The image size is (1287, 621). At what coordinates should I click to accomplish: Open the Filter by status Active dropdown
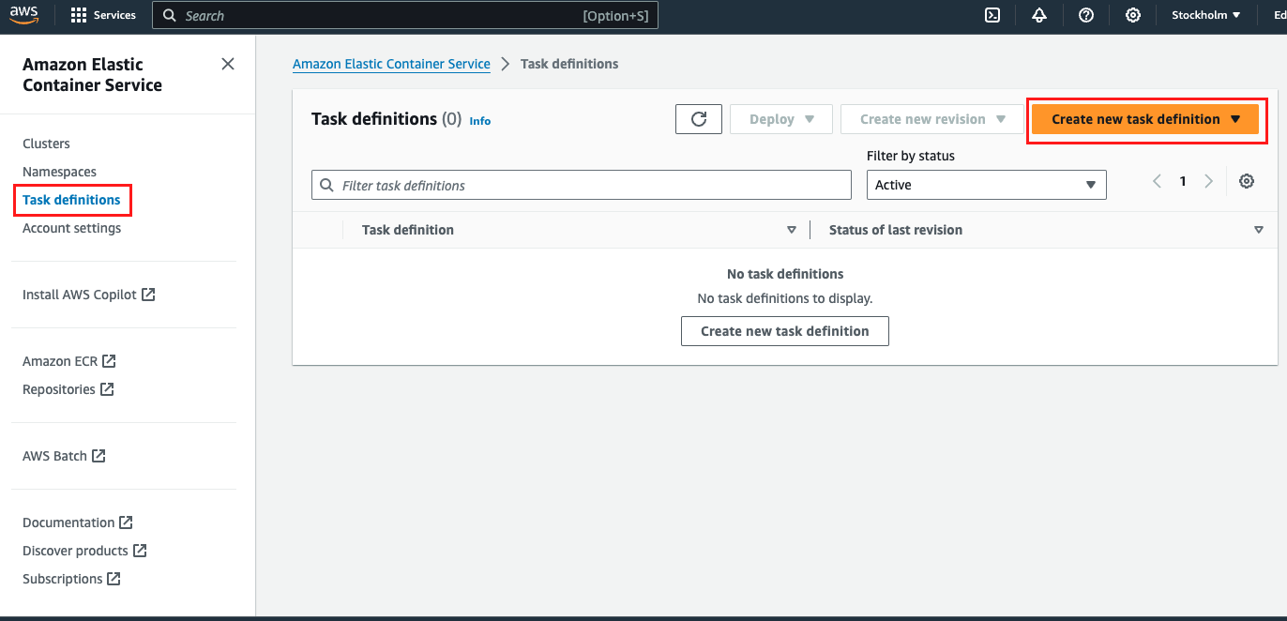(x=987, y=185)
